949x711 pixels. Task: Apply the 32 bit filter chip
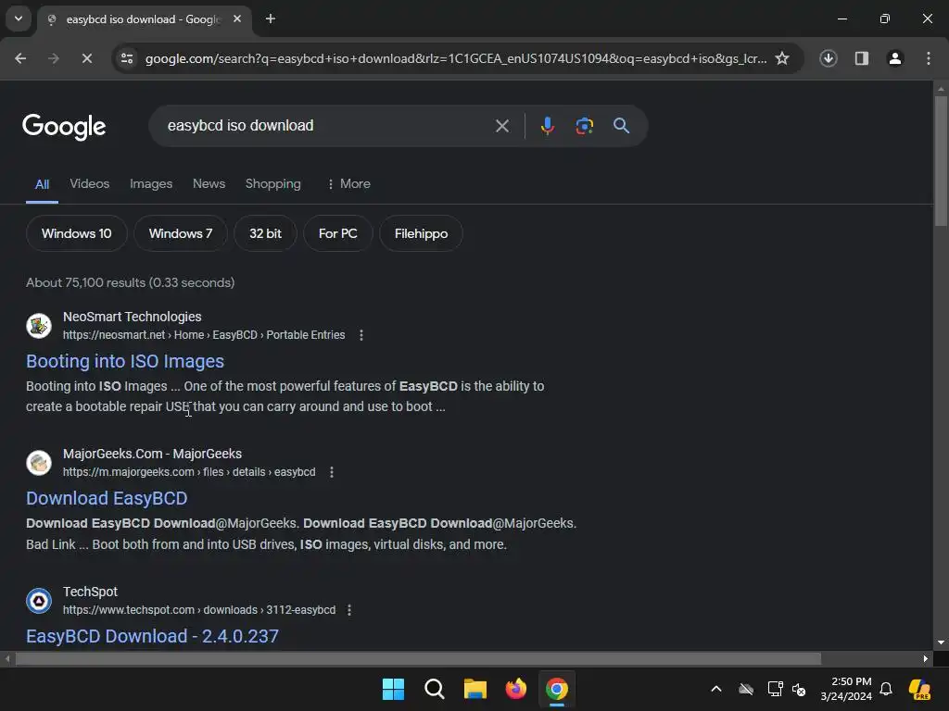pos(265,233)
